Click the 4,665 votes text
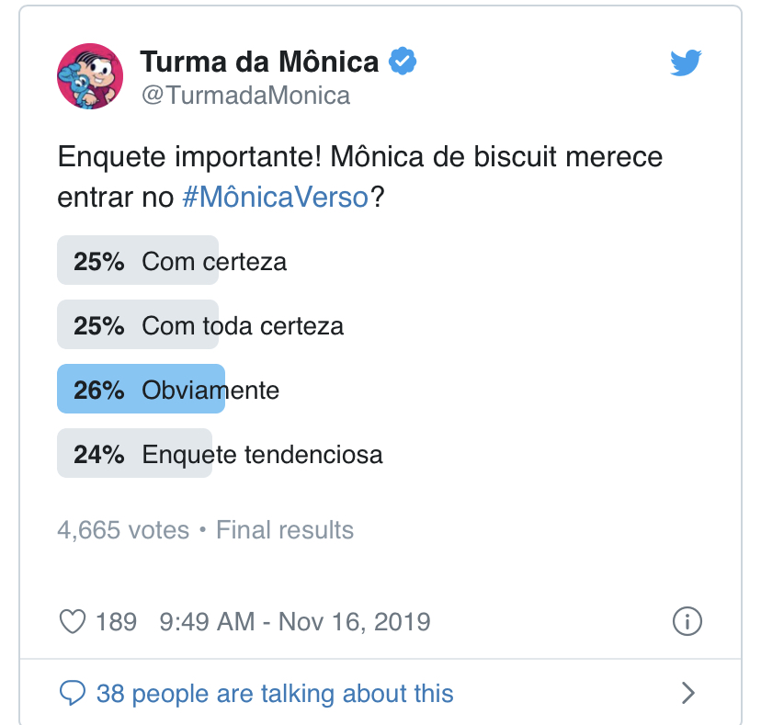The height and width of the screenshot is (725, 761). (x=123, y=530)
